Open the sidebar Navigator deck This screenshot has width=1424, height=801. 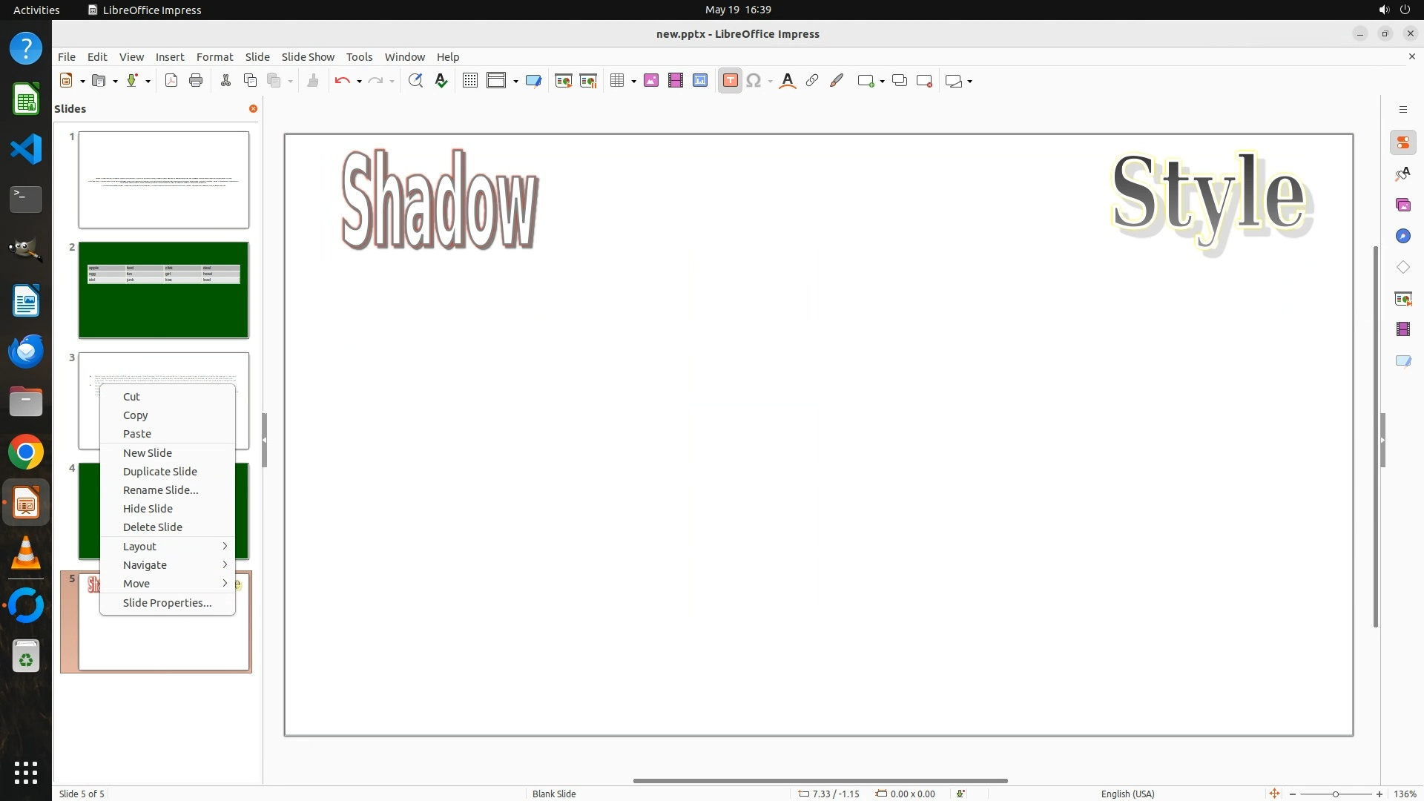pos(1402,236)
